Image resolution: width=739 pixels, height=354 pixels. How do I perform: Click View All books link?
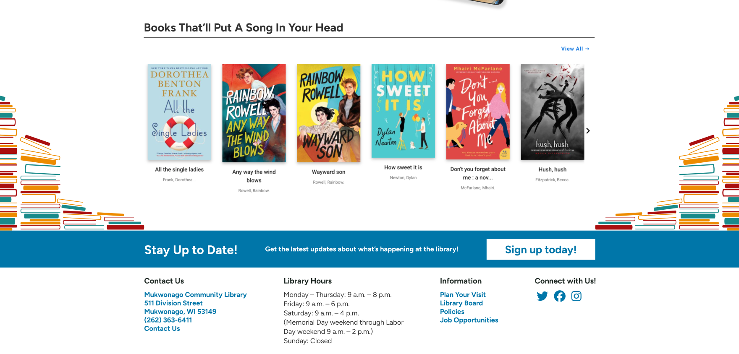point(575,49)
